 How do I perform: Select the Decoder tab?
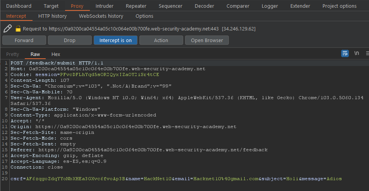204,6
